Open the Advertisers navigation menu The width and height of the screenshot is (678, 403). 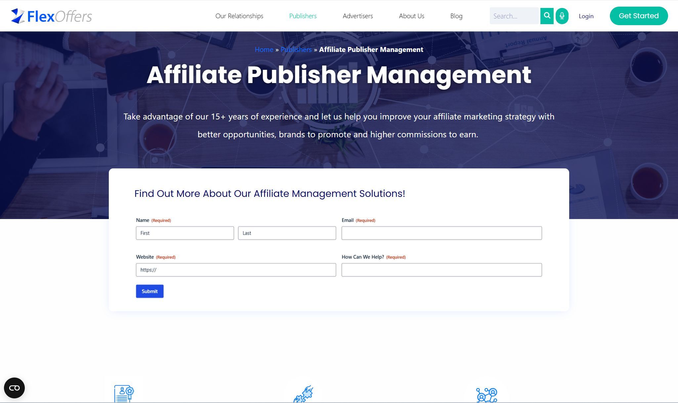click(358, 16)
